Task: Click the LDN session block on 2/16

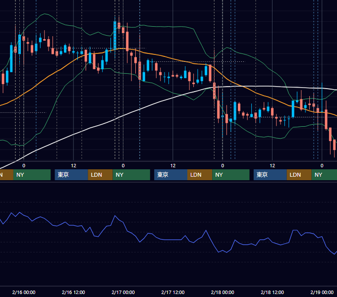Action: [101, 175]
